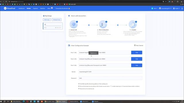This screenshot has width=184, height=103.
Task: Click the Manage Group button
Action: point(57,20)
